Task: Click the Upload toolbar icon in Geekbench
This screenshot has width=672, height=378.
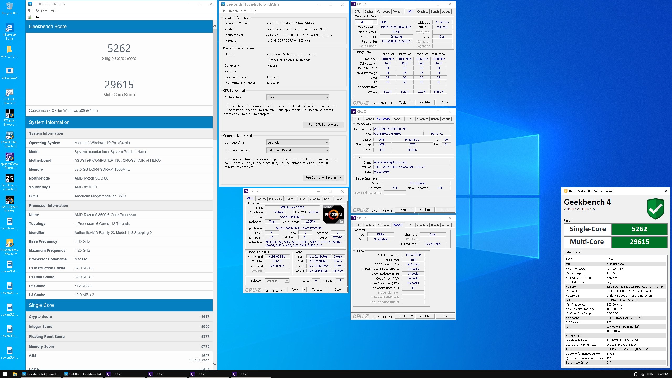Action: tap(35, 17)
